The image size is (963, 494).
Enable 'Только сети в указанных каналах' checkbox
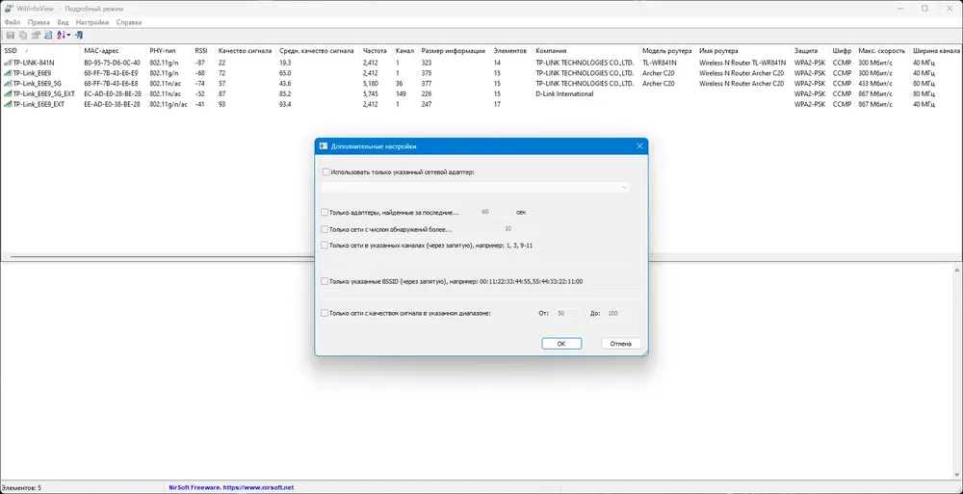325,246
